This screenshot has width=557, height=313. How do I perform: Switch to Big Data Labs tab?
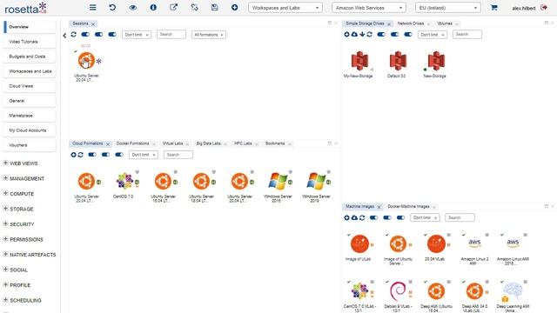[209, 143]
